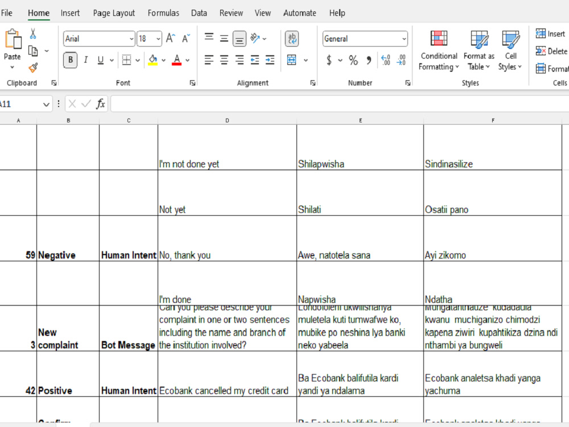Apply the Borders icon
The width and height of the screenshot is (569, 427).
(126, 60)
